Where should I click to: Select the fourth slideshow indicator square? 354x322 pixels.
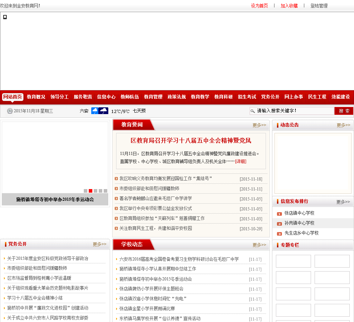[100, 191]
